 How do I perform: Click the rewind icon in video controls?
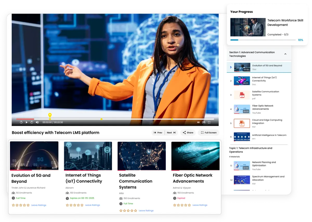21,122
